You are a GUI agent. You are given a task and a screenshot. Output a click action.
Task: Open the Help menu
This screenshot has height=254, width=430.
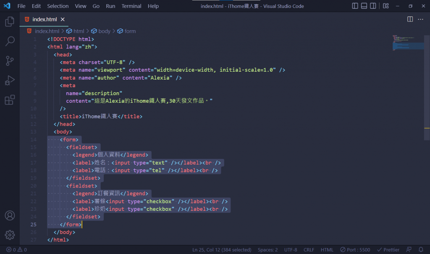tap(153, 6)
